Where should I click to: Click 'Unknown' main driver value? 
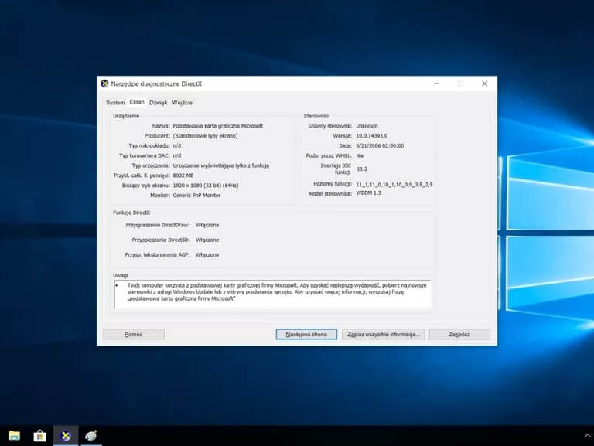tap(367, 126)
